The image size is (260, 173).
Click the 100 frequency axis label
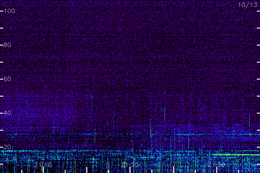(x=9, y=11)
